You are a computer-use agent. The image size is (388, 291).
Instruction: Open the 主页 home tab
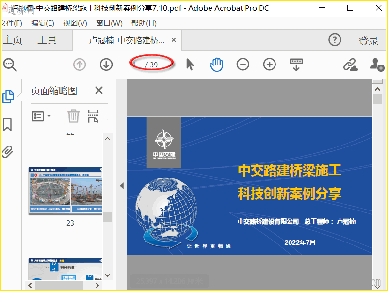point(13,40)
